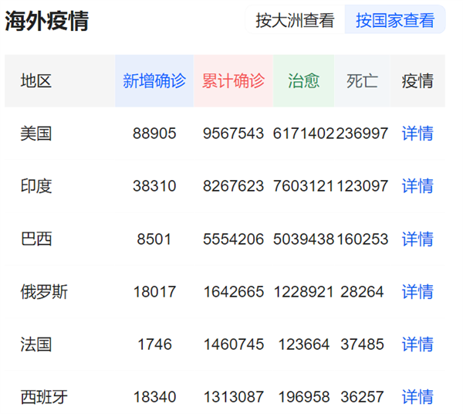Click recovered value 6171402

pos(303,134)
